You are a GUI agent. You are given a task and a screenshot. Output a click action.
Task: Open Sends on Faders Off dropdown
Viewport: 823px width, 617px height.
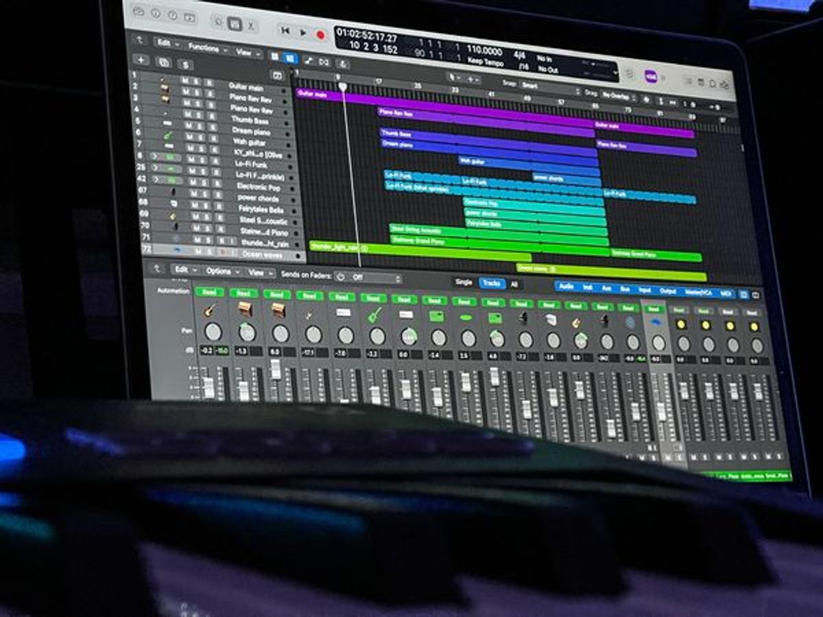(x=374, y=278)
